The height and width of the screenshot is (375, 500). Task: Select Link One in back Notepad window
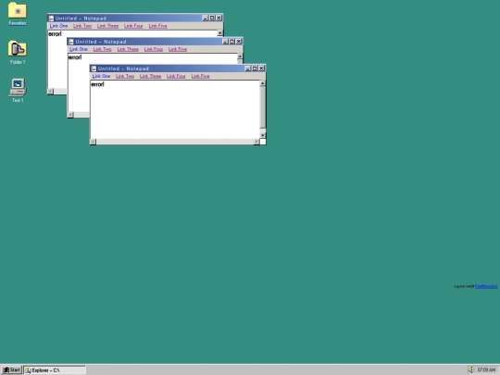click(x=58, y=26)
